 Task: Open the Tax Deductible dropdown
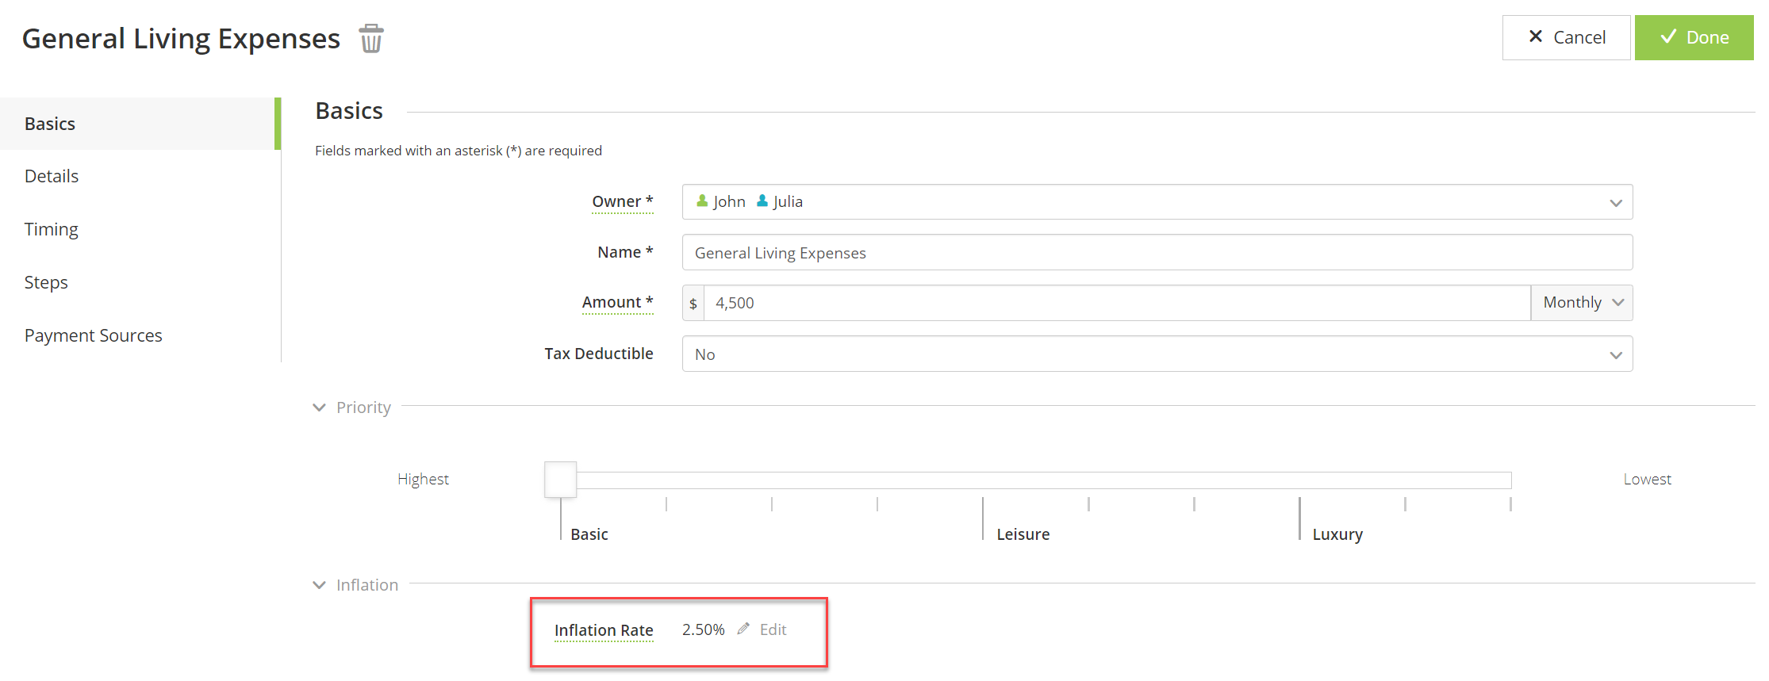click(x=1157, y=354)
